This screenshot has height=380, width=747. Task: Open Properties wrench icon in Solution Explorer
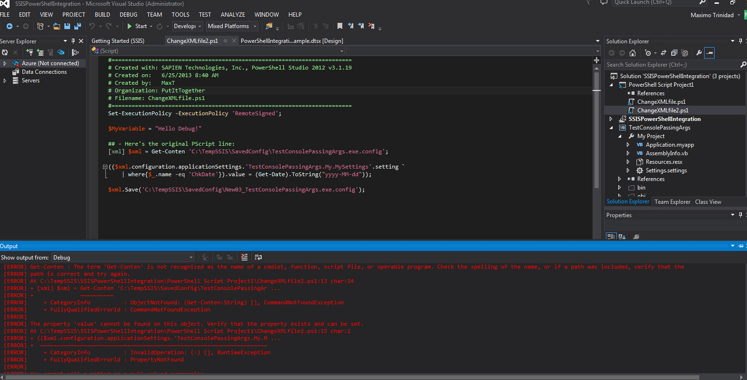tap(699, 53)
